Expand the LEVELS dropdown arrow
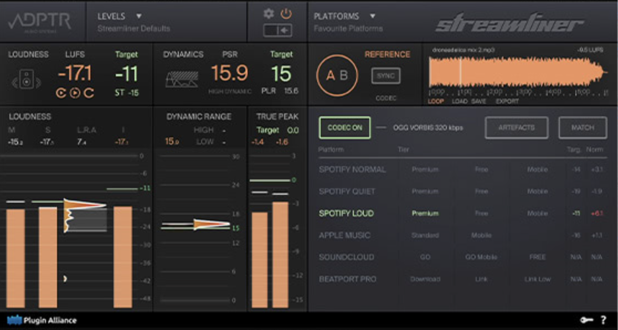The width and height of the screenshot is (618, 330). click(139, 16)
